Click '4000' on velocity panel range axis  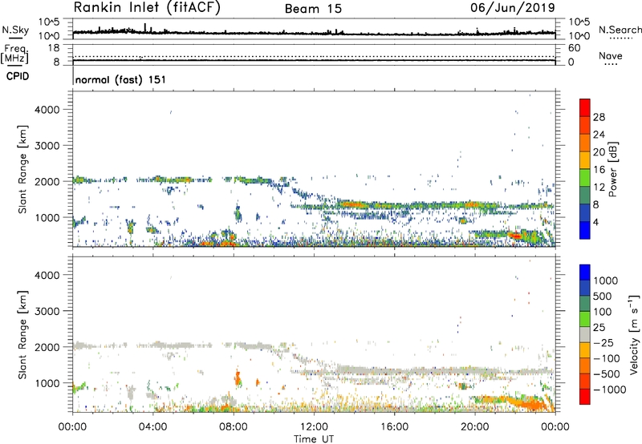47,275
